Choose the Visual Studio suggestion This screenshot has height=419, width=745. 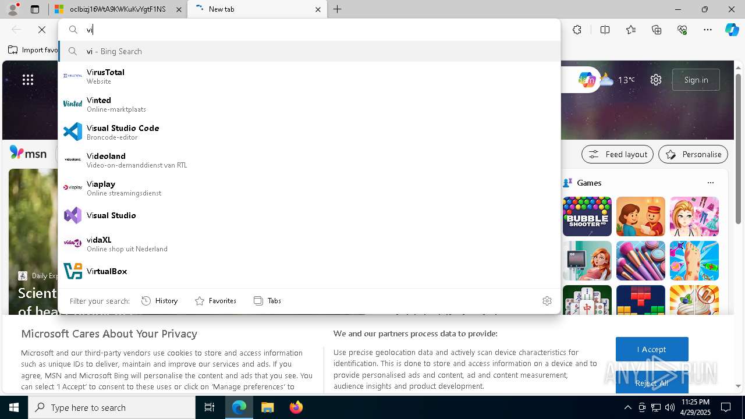click(309, 215)
